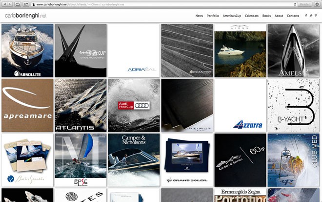
Task: Open the America'sCup menu item
Action: pos(232,16)
